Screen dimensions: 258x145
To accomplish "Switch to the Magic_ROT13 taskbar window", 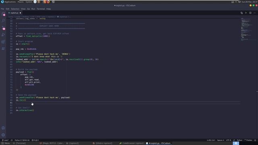I will [x=52, y=143].
